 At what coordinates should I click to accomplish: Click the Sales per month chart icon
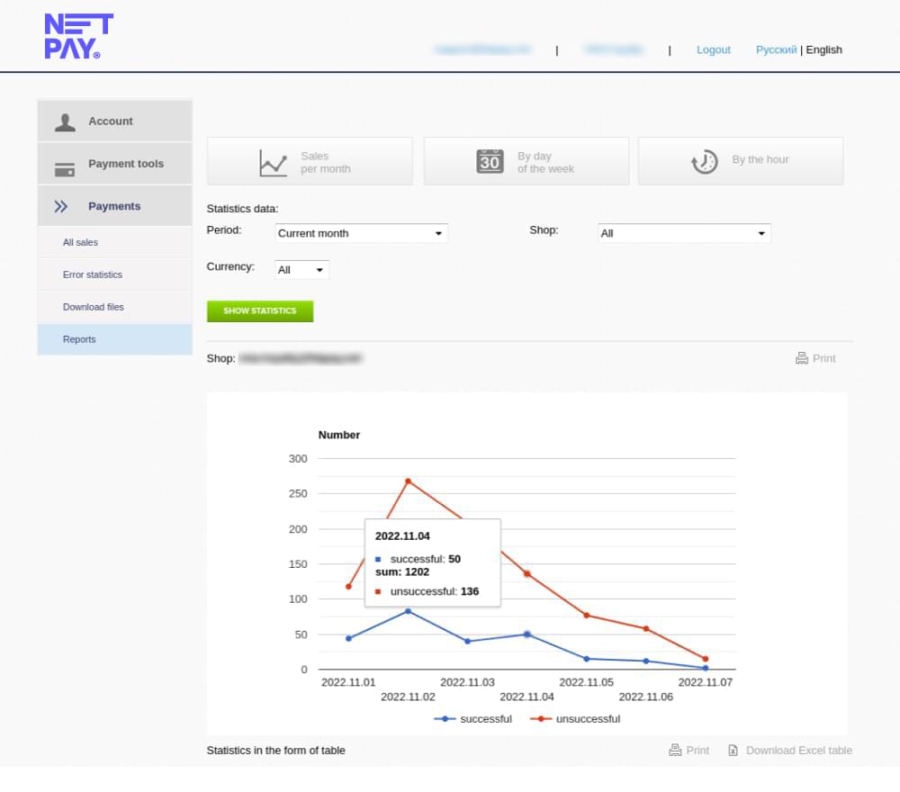point(273,163)
